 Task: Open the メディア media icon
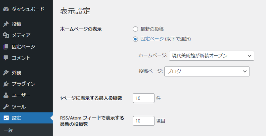tap(6, 35)
